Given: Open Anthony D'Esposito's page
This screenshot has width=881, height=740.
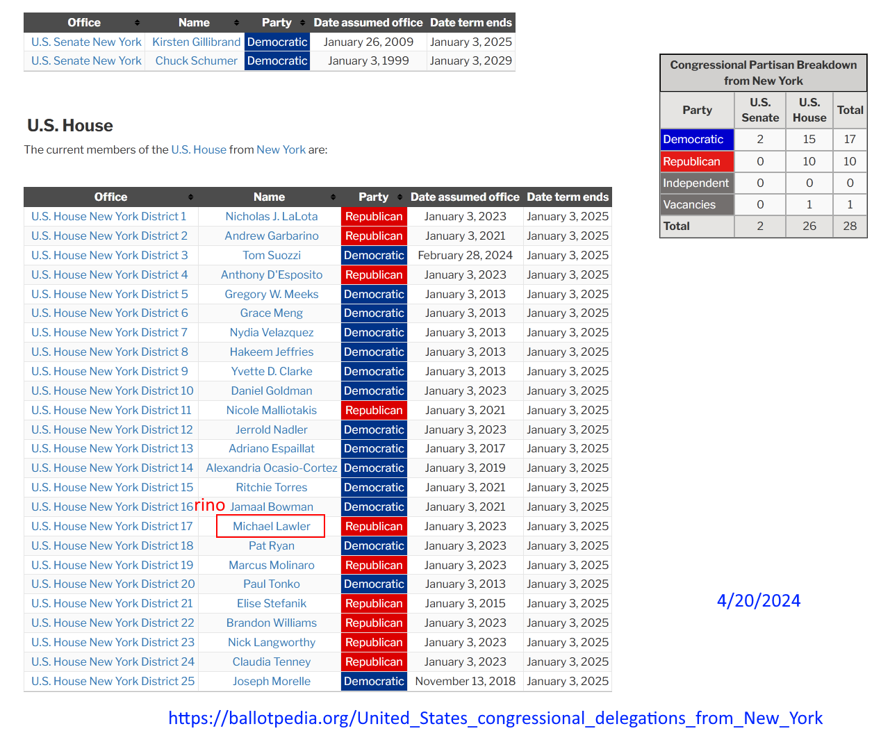Looking at the screenshot, I should coord(272,275).
